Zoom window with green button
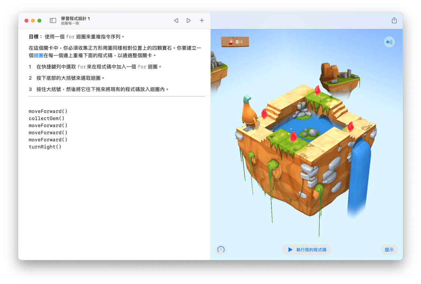Screen dimensions: 421x284 click(x=40, y=21)
